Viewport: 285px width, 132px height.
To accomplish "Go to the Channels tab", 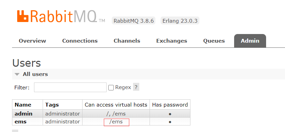I will 127,41.
